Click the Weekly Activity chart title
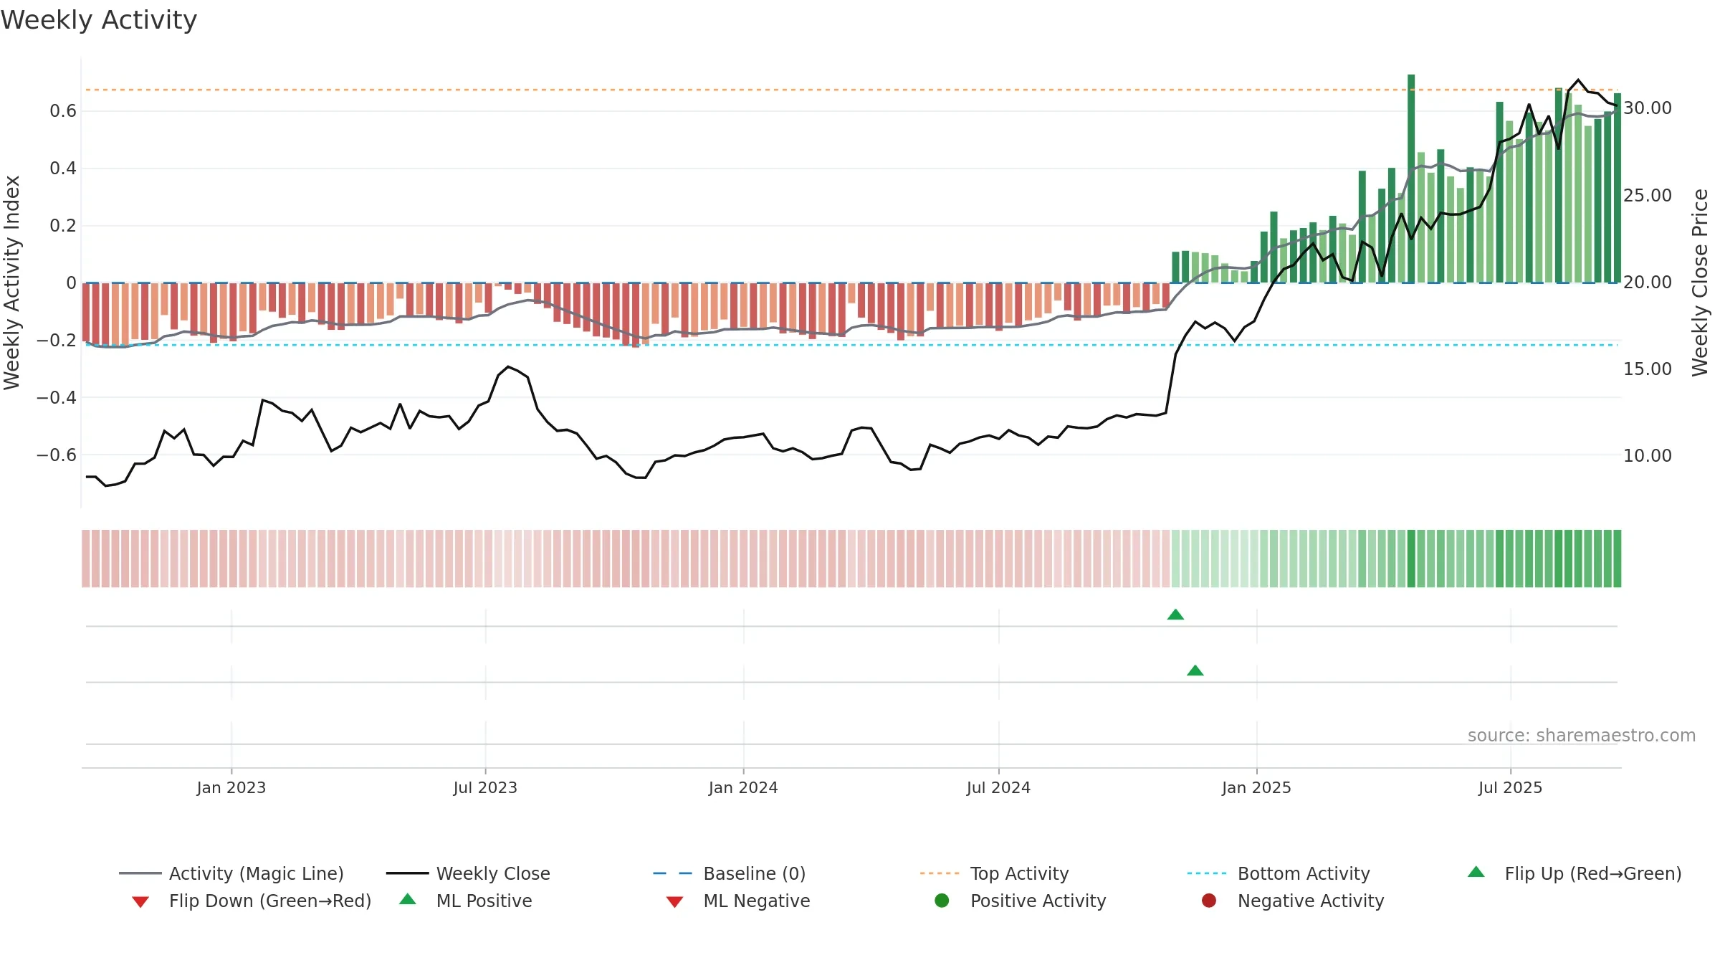The height and width of the screenshot is (968, 1720). 99,20
